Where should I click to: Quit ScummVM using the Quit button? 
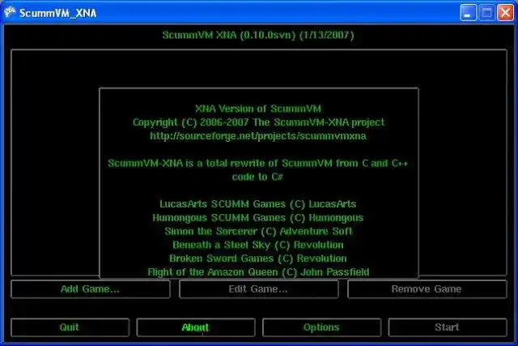[70, 327]
